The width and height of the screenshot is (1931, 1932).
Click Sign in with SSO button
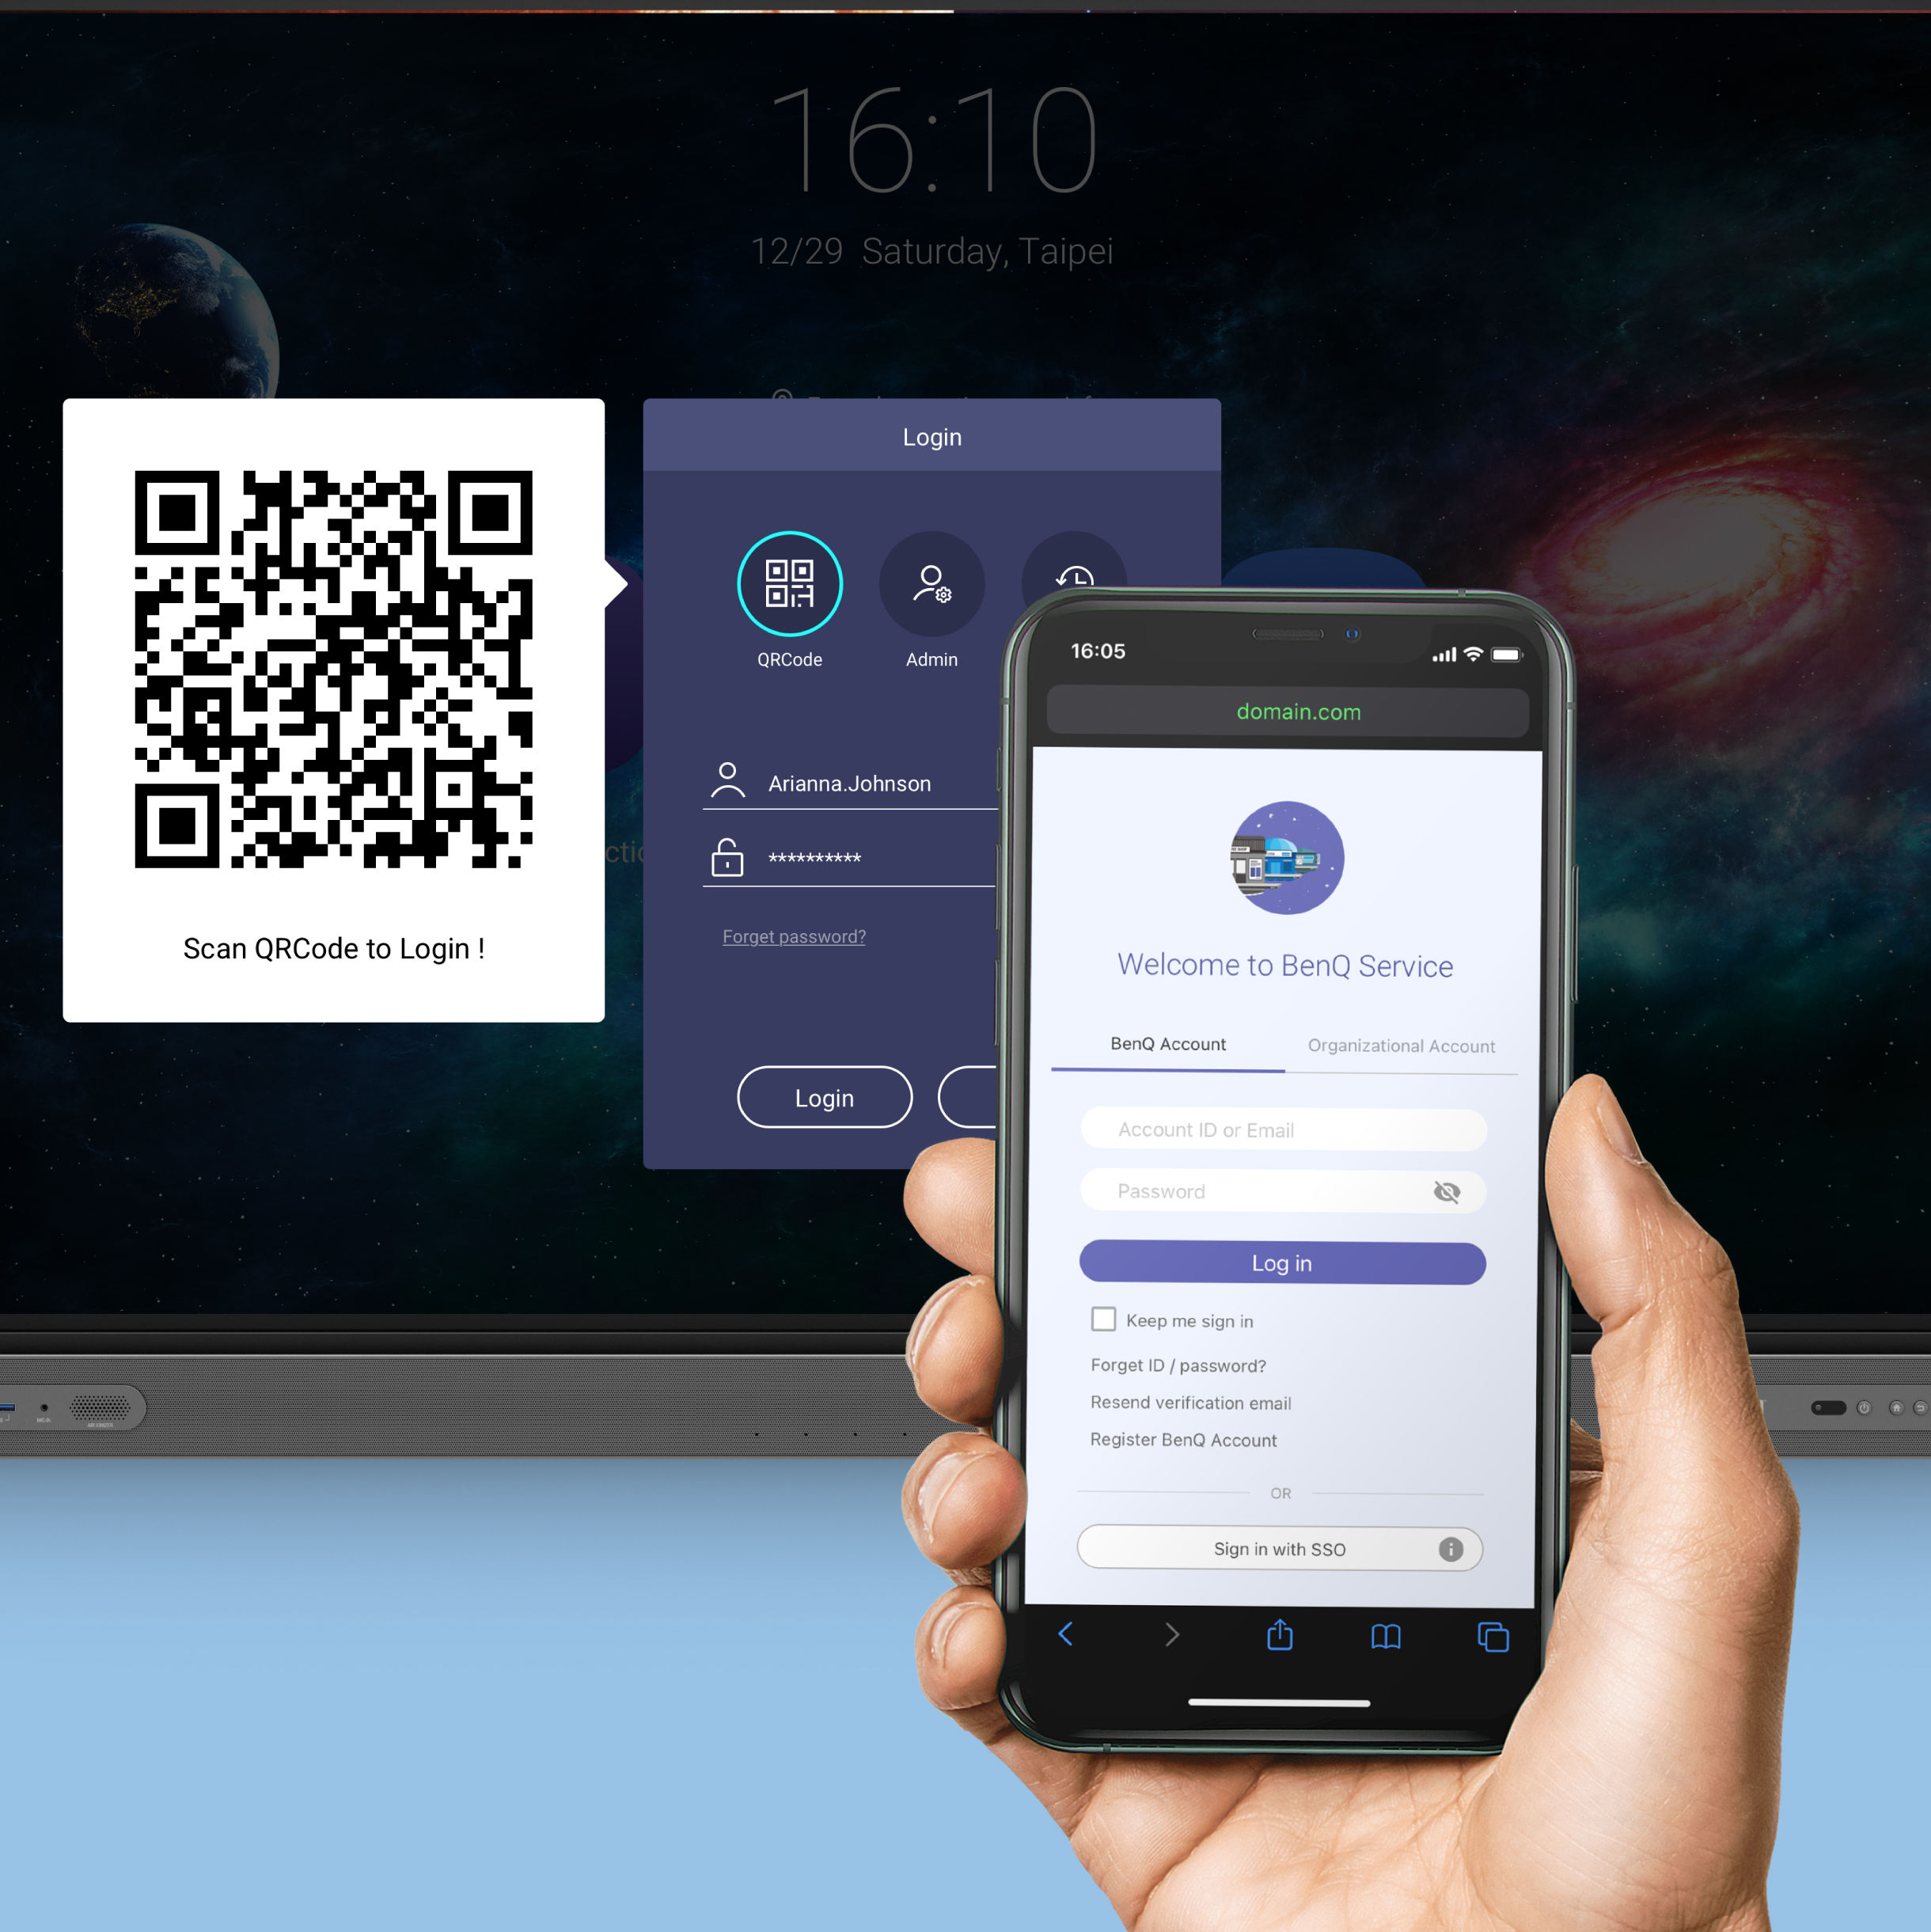pyautogui.click(x=1284, y=1550)
